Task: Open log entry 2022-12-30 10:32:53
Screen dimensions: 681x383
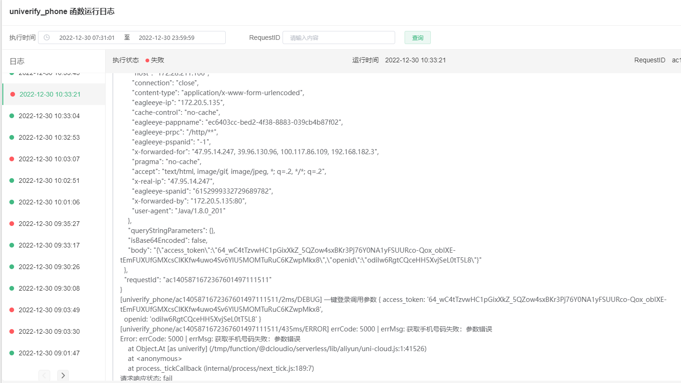Action: click(49, 137)
